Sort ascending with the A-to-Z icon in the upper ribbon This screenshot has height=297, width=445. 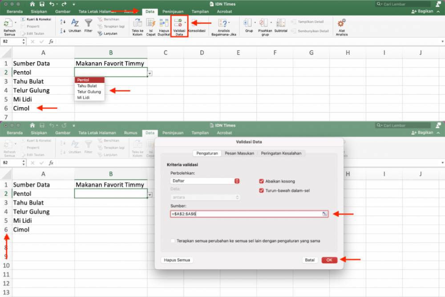pyautogui.click(x=63, y=22)
